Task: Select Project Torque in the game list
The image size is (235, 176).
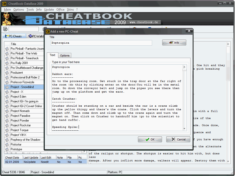Action: 19,130
